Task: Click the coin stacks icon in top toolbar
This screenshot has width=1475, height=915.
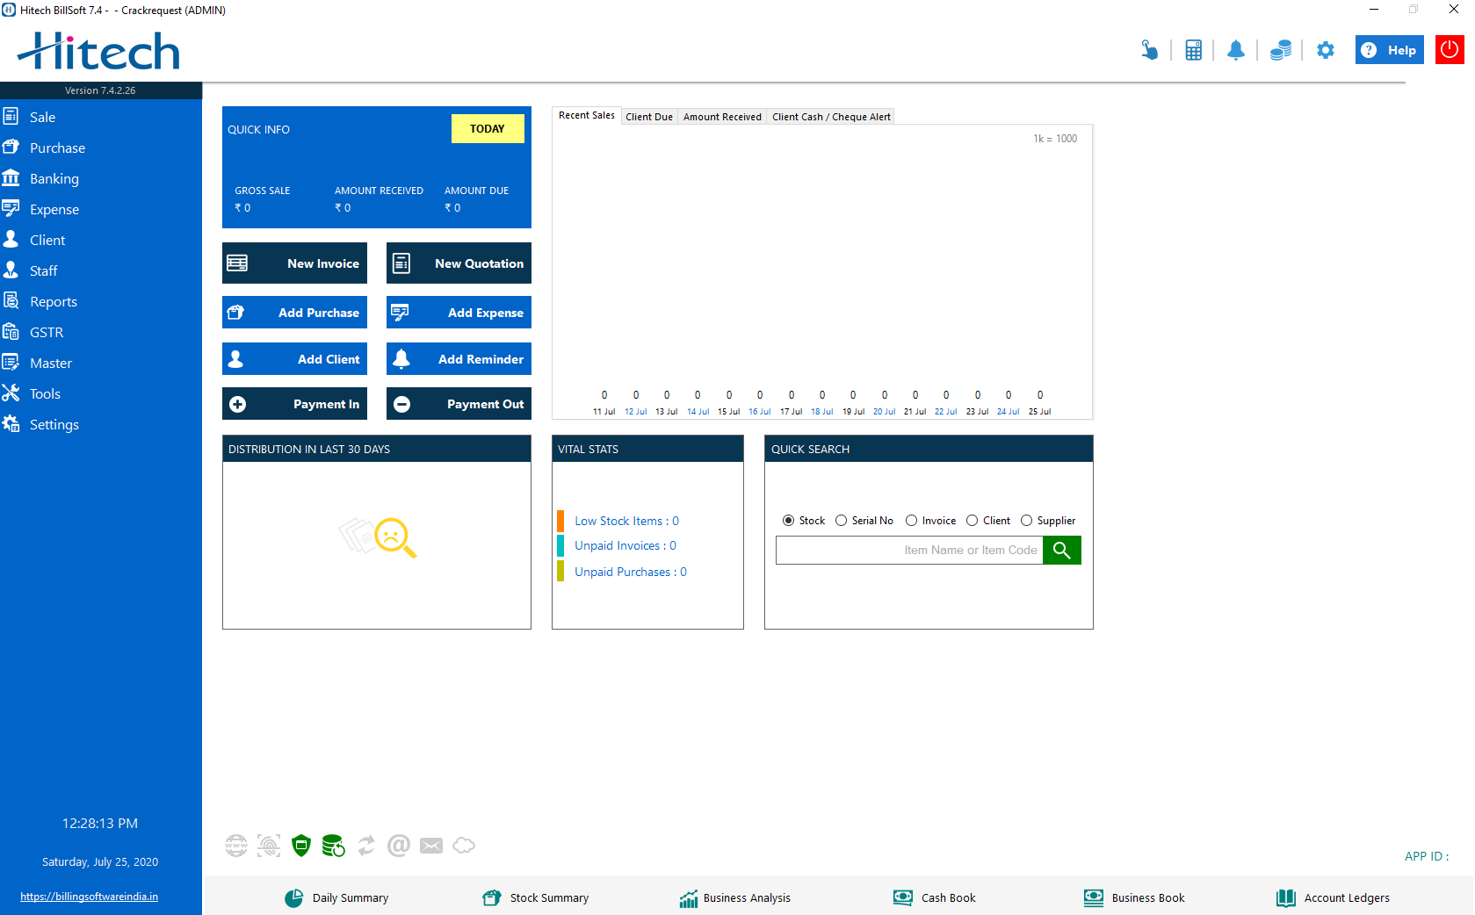Action: (x=1281, y=50)
